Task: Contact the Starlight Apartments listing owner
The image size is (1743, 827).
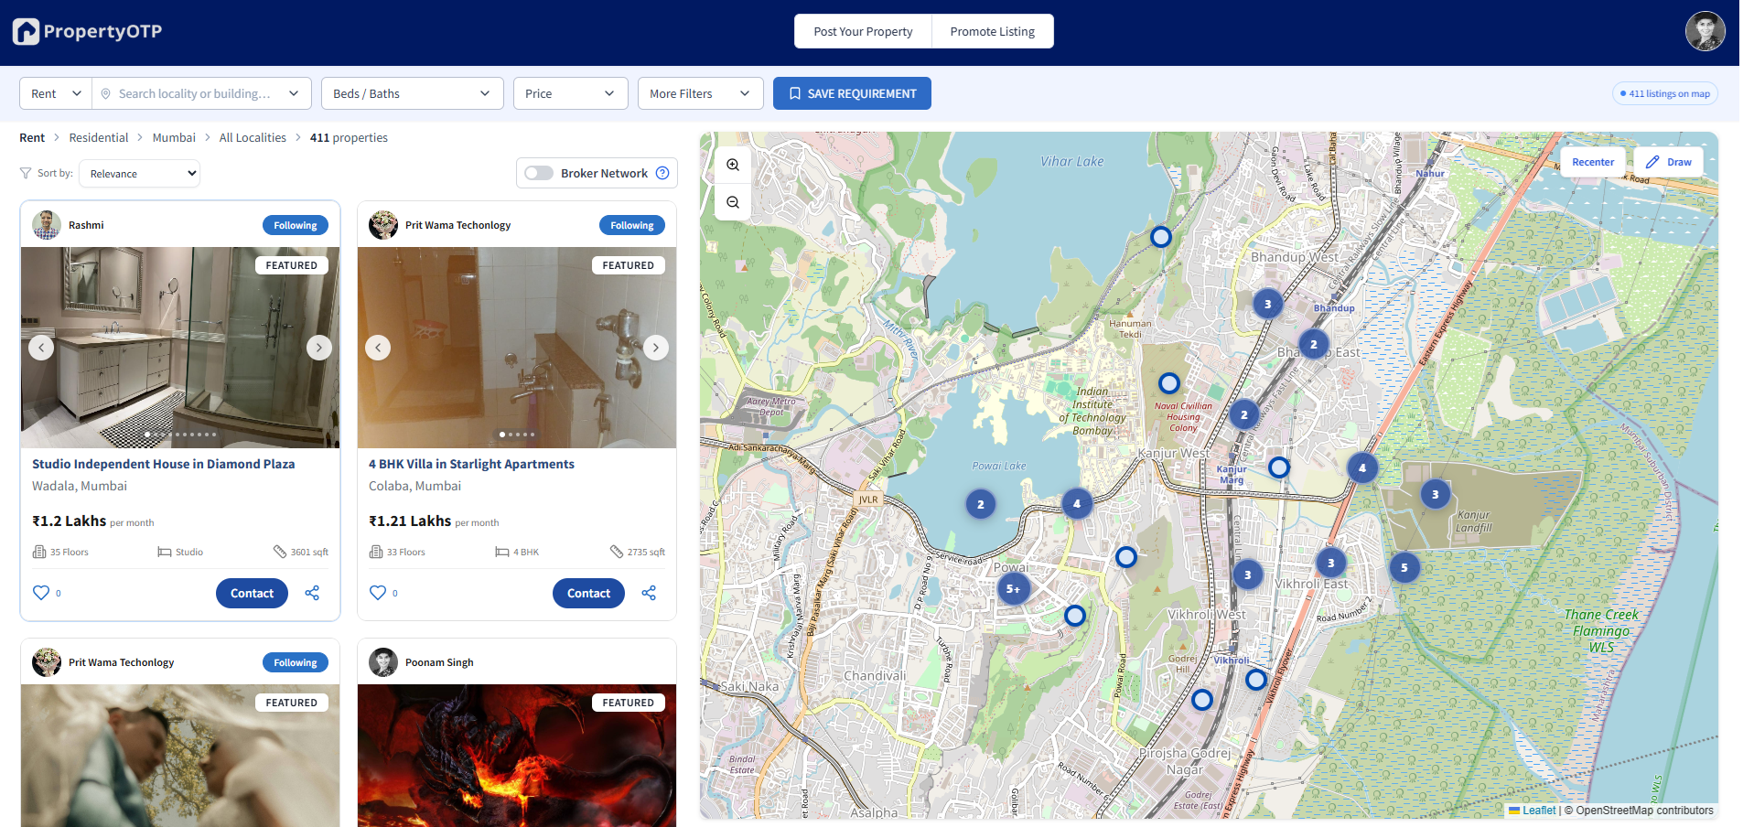Action: click(x=588, y=593)
